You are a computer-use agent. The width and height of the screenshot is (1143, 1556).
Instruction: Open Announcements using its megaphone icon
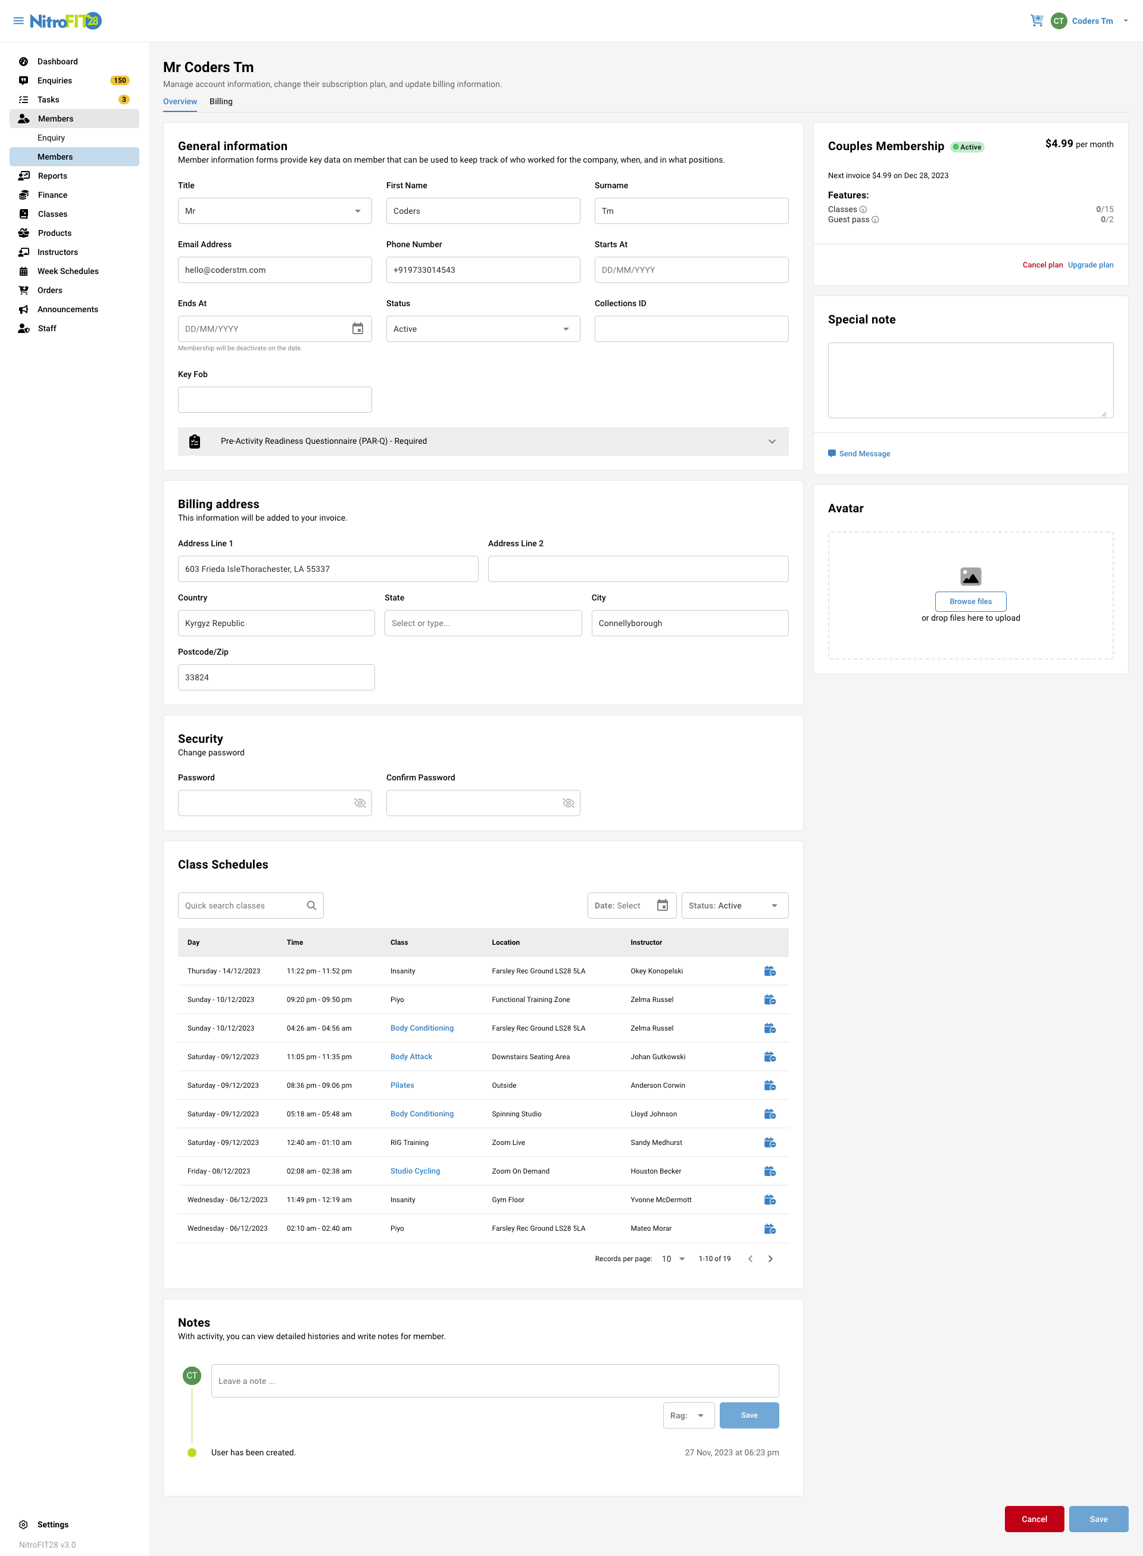point(23,309)
